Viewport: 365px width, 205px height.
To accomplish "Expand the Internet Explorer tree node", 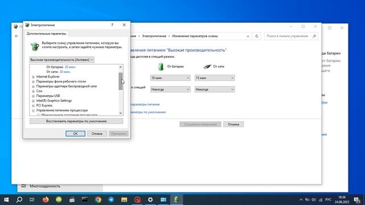I will 33,77.
